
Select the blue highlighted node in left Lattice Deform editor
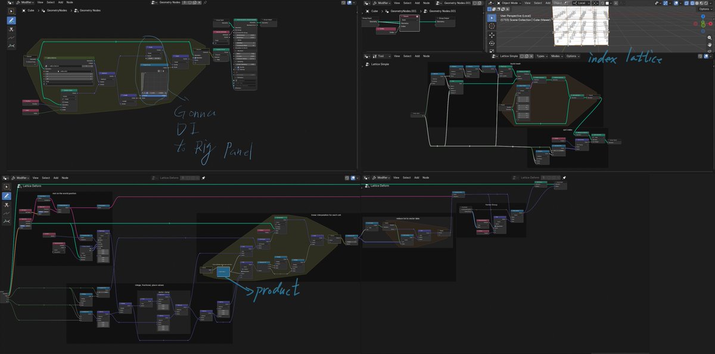(x=222, y=272)
